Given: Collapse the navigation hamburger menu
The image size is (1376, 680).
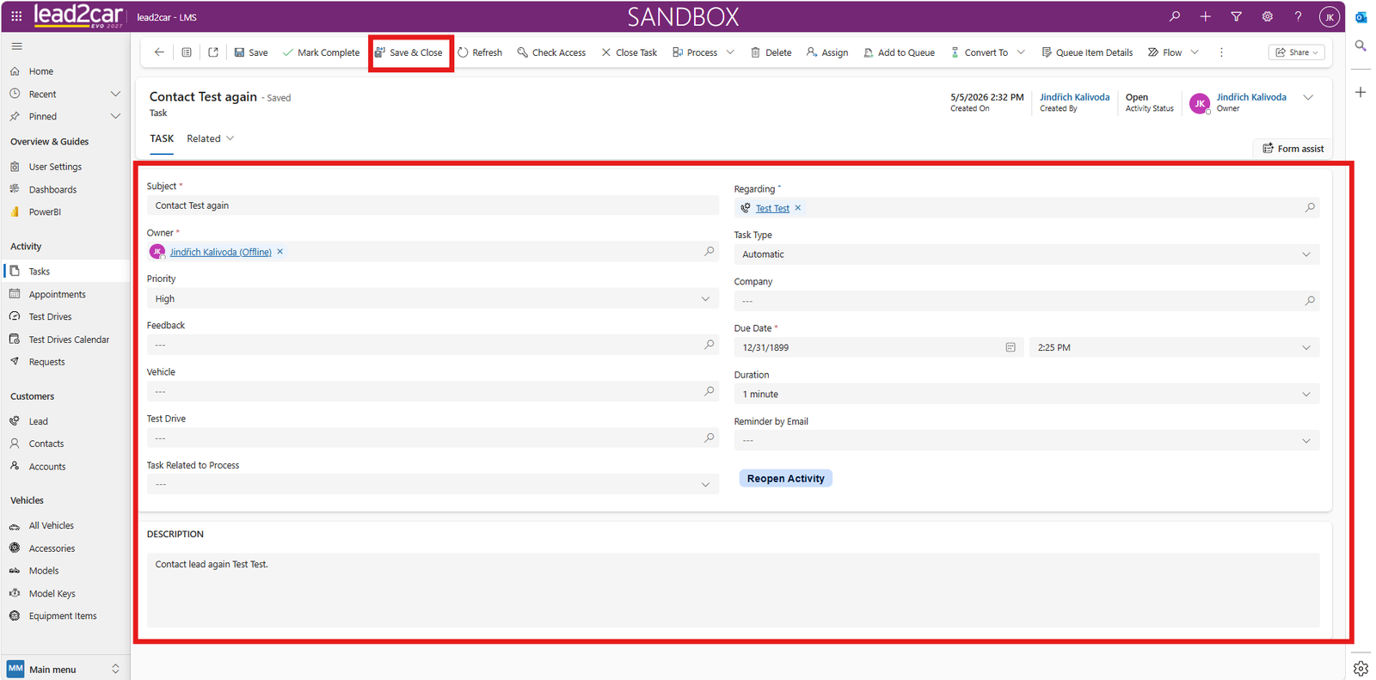Looking at the screenshot, I should (16, 46).
